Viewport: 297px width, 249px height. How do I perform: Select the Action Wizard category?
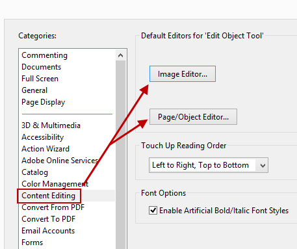[45, 149]
